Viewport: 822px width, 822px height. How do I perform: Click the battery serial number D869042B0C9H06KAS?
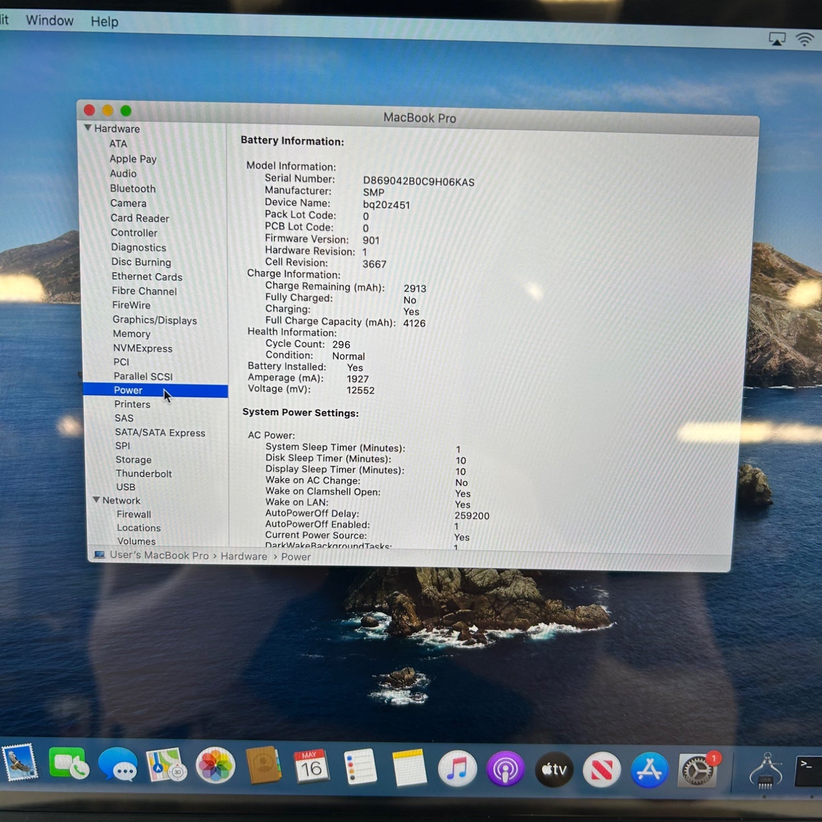(419, 182)
